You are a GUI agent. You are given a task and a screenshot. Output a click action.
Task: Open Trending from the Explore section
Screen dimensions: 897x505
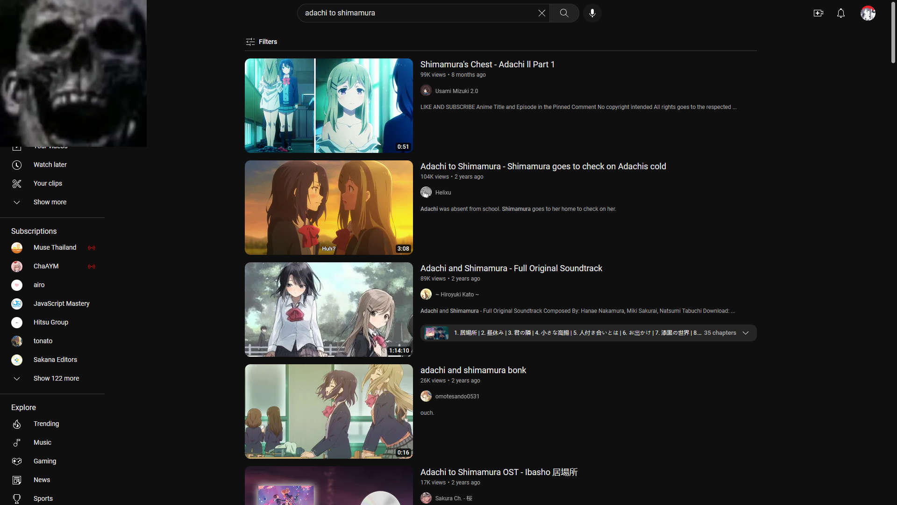coord(46,424)
